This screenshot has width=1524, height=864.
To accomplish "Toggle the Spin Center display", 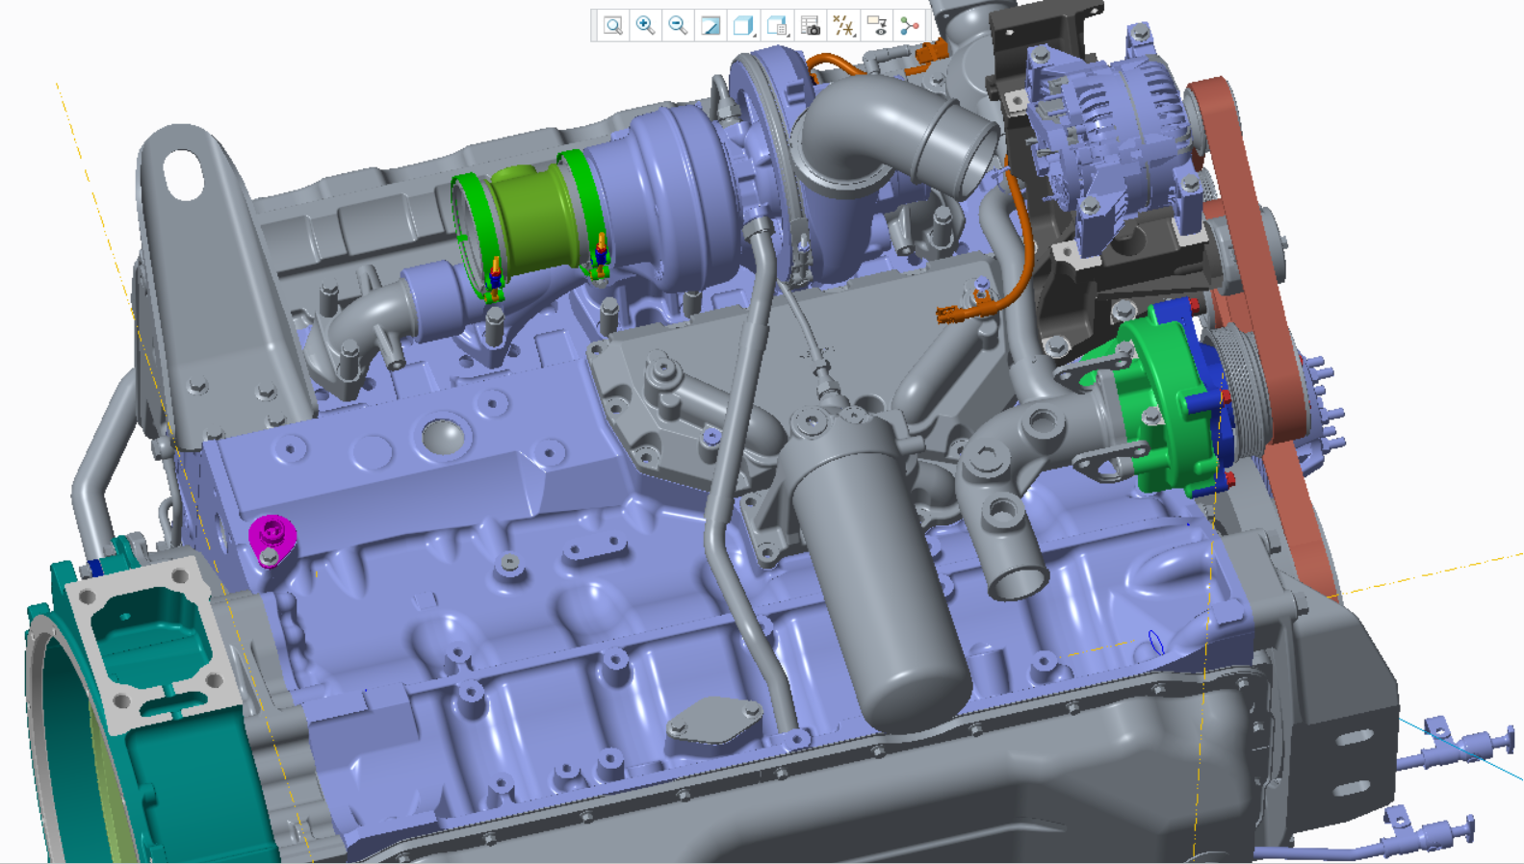I will (910, 26).
